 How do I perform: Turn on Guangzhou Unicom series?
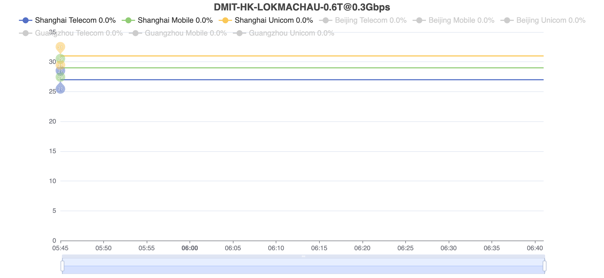point(284,33)
